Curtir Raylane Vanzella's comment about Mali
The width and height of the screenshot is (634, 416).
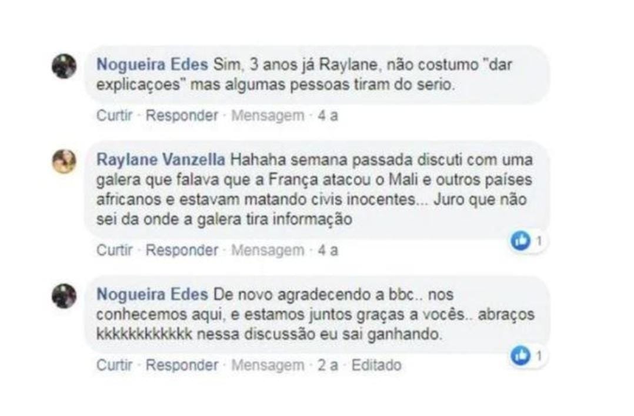coord(115,250)
